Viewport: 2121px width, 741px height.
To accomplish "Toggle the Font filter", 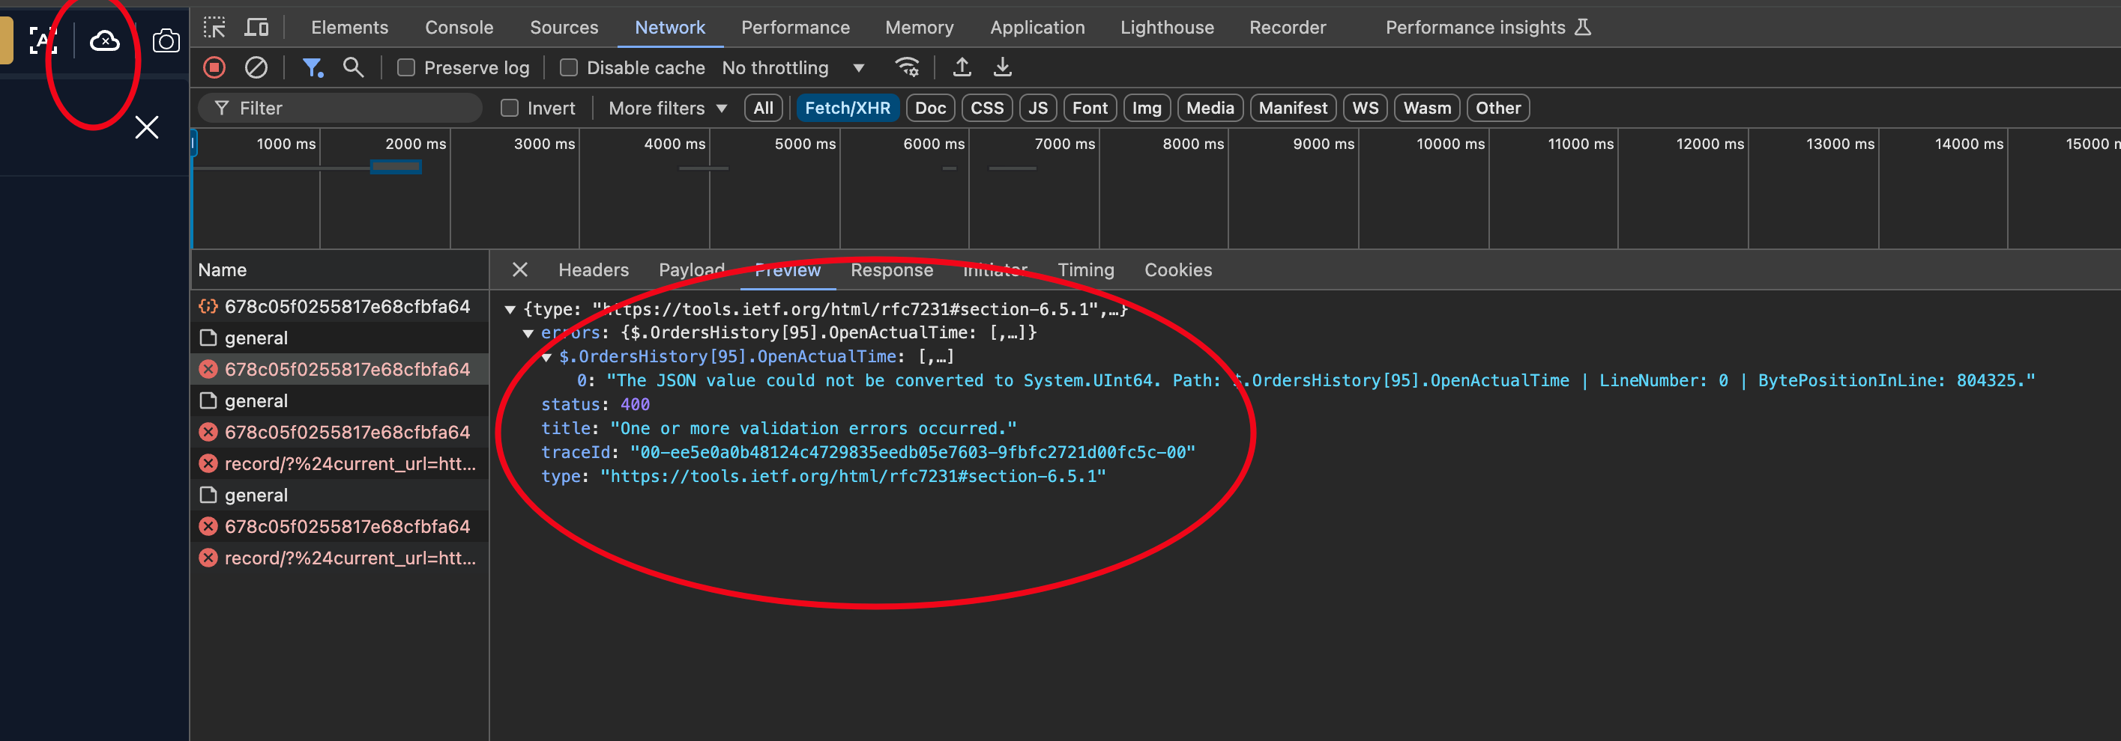I will (1089, 108).
